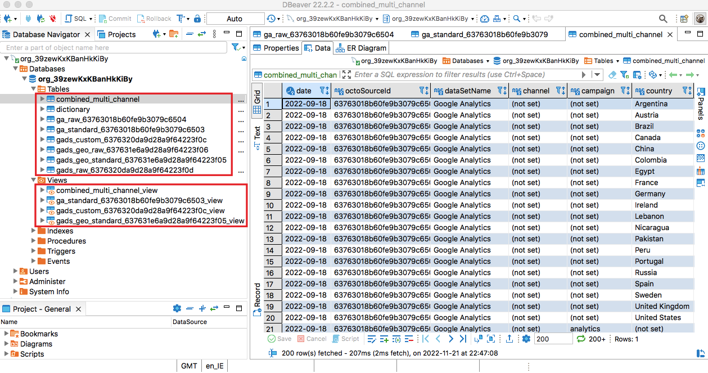The width and height of the screenshot is (708, 373).
Task: Switch to the ER Diagram tab
Action: tap(362, 48)
